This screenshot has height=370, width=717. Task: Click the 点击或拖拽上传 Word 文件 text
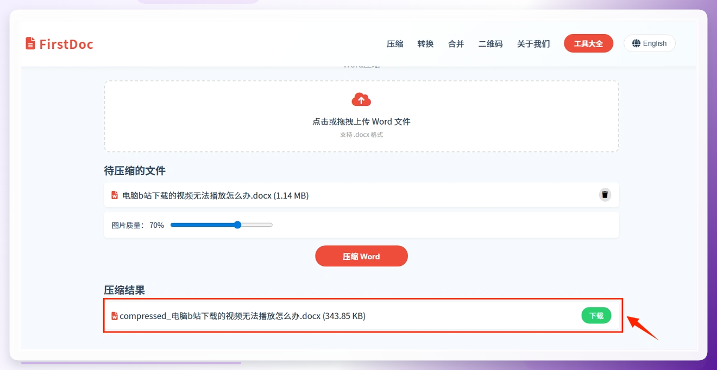(x=361, y=122)
